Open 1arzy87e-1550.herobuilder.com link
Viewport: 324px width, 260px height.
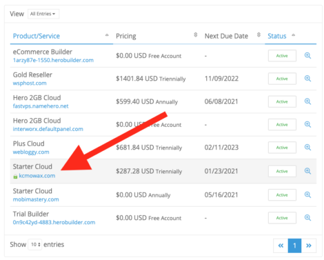click(x=53, y=60)
